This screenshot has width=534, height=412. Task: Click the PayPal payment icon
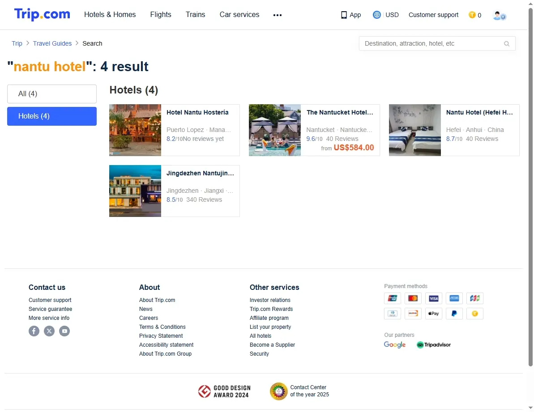[454, 313]
